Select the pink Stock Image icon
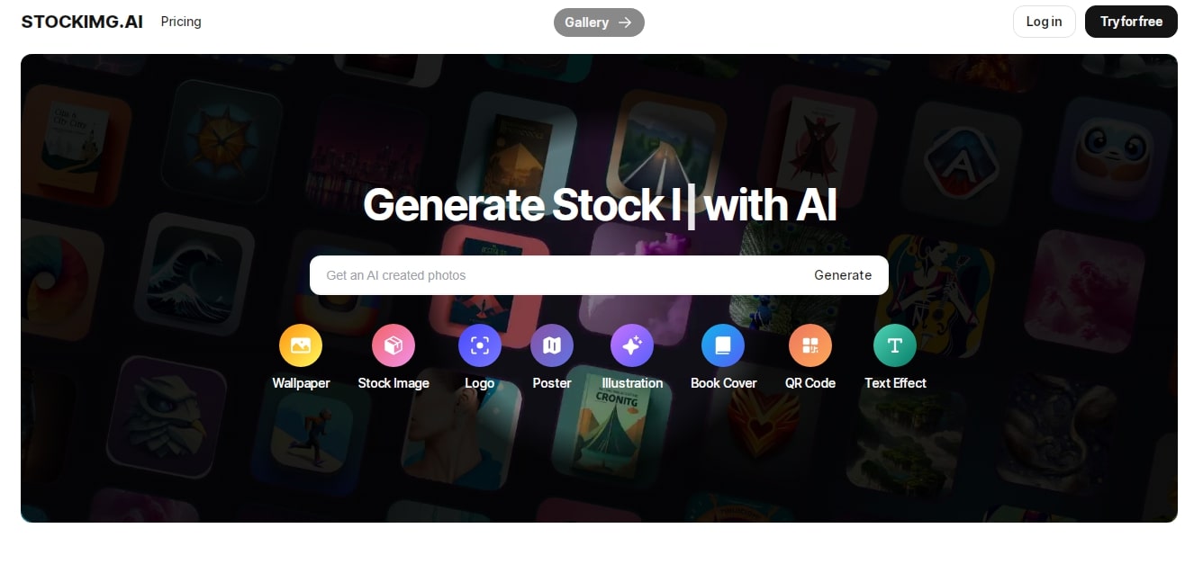The height and width of the screenshot is (564, 1203). point(393,345)
